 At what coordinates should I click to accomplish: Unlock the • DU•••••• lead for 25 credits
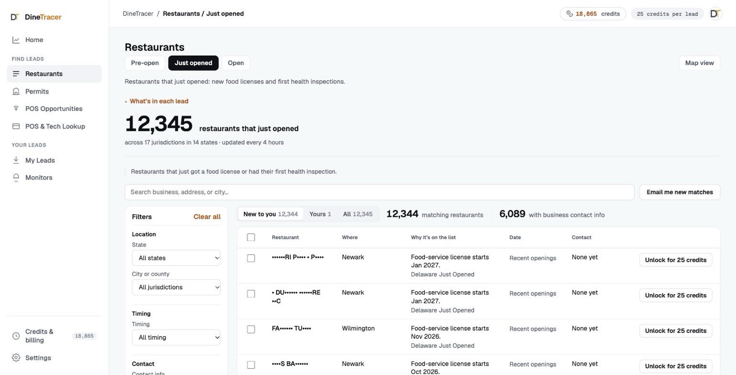(x=676, y=295)
